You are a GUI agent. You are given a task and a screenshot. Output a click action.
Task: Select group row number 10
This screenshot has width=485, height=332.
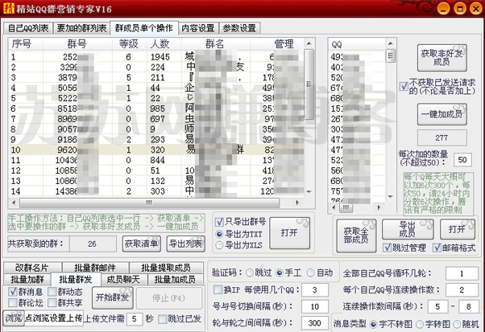[156, 150]
